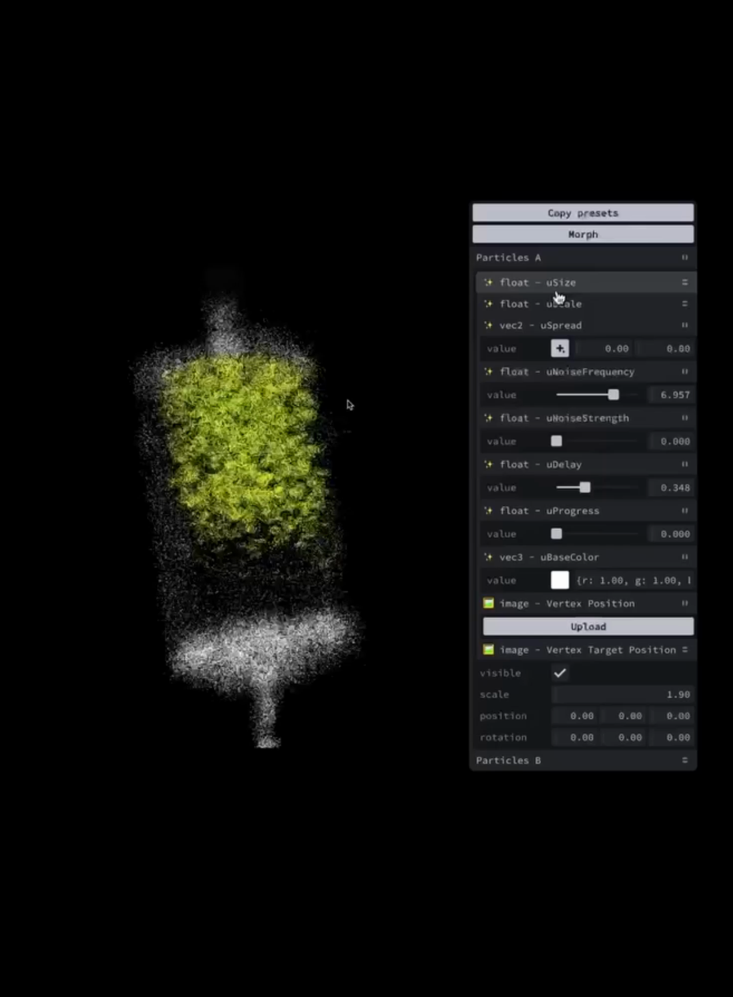Image resolution: width=733 pixels, height=997 pixels.
Task: Click the 'vec3 - uBaseColor' label
Action: (549, 557)
